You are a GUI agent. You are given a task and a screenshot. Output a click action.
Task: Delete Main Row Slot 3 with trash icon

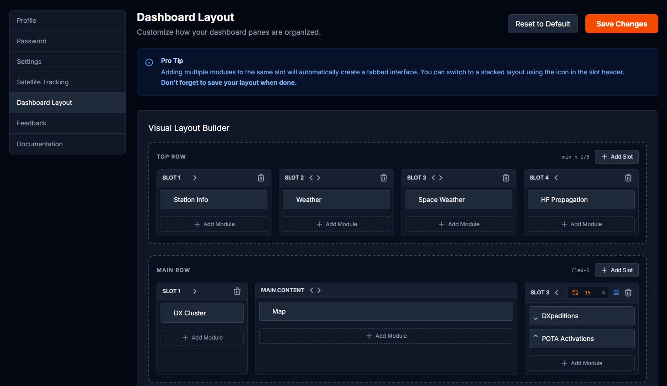click(x=628, y=293)
